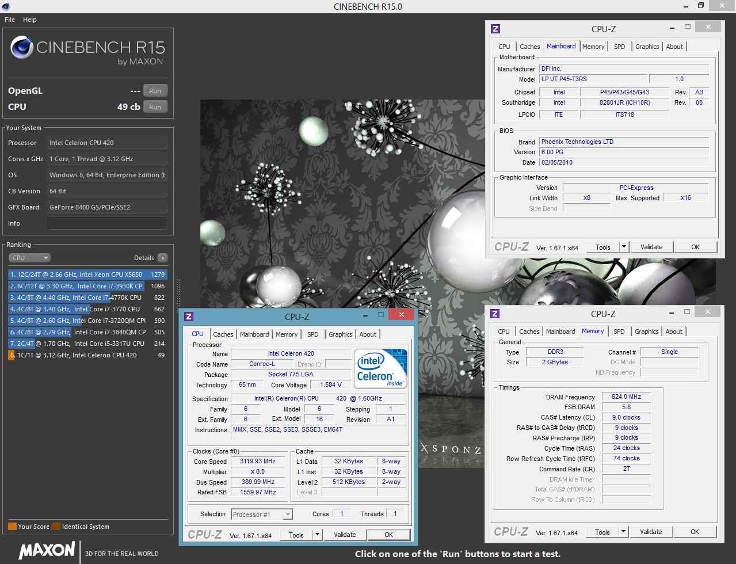
Task: Open the CPU ranking dropdown
Action: (30, 258)
